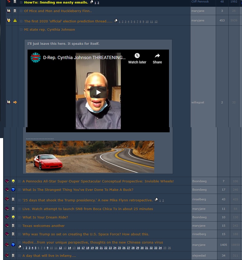Expand preview for Of Mice and Men thread
Screen dimensions: 242x260
21,11
